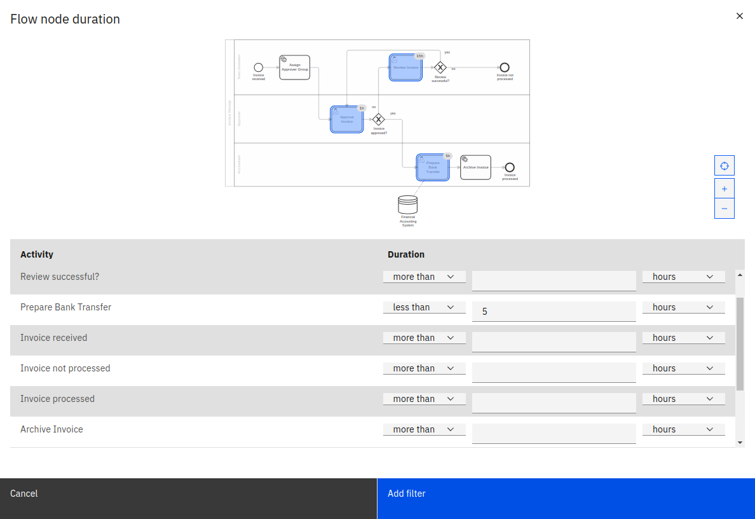Select the Prepare Bank Transfer activity node
Image resolution: width=755 pixels, height=519 pixels.
click(432, 167)
